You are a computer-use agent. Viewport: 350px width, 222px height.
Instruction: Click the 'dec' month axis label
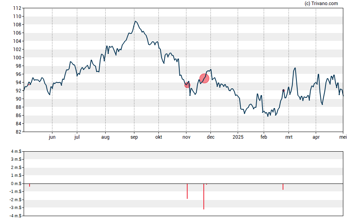pyautogui.click(x=211, y=137)
